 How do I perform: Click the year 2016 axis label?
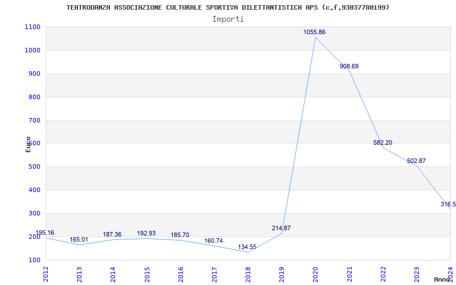(181, 274)
